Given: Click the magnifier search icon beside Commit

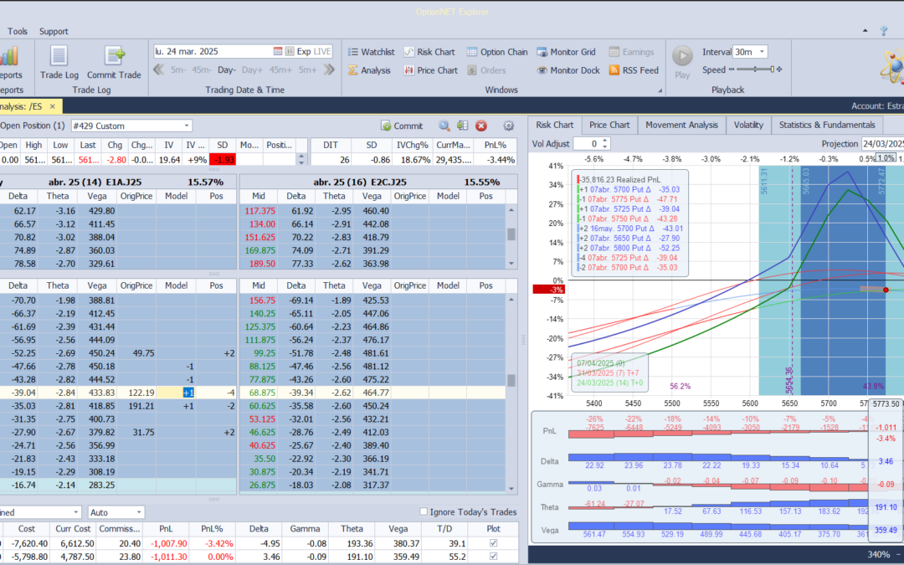Looking at the screenshot, I should tap(444, 126).
